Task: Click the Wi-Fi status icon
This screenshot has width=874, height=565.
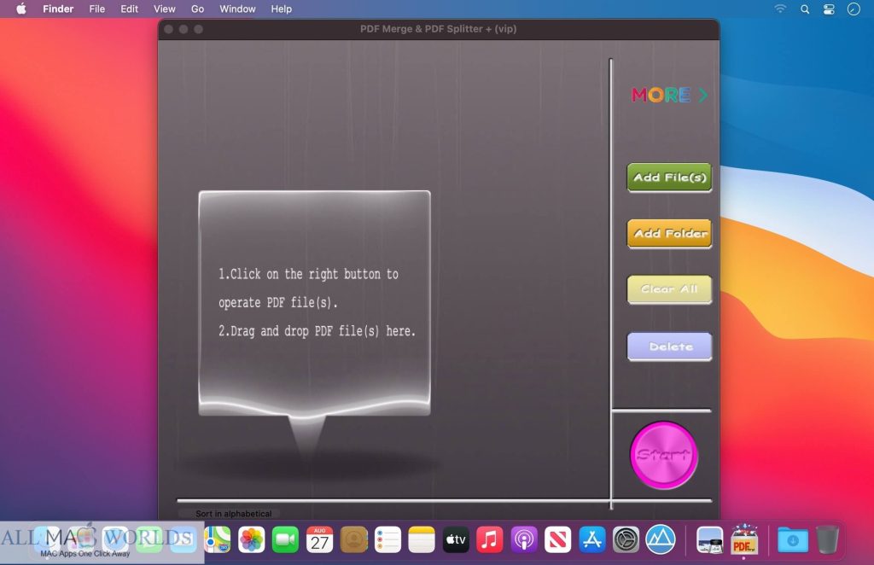Action: (780, 9)
